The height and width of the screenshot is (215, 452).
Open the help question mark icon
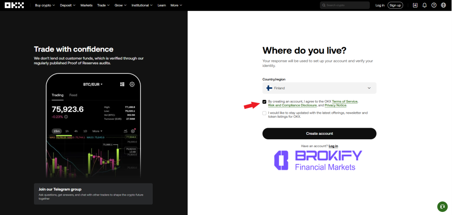[434, 5]
